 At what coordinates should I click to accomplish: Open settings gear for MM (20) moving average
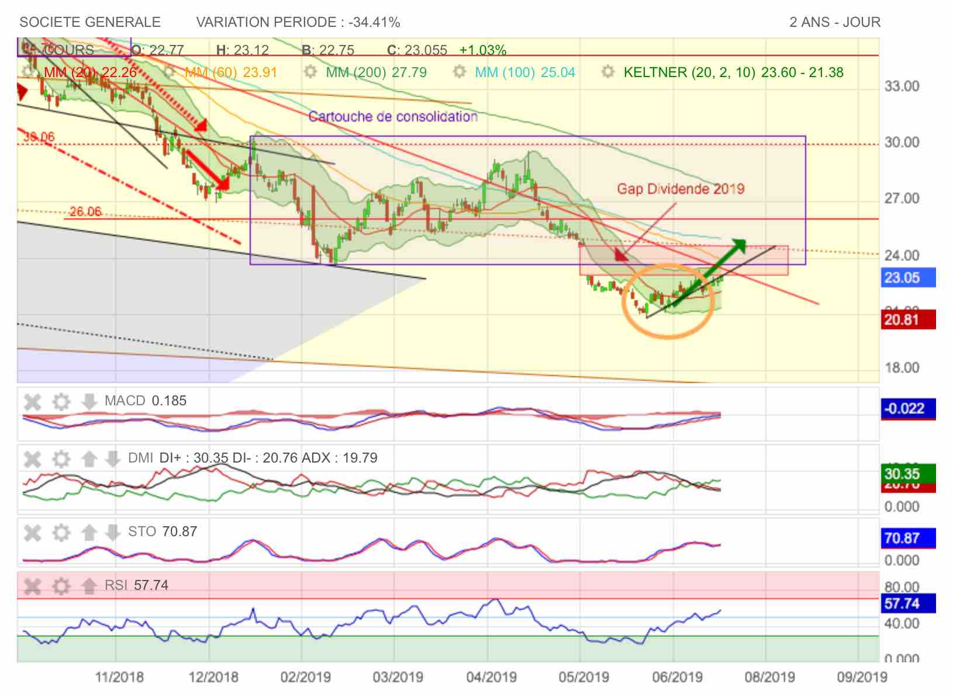click(x=27, y=72)
